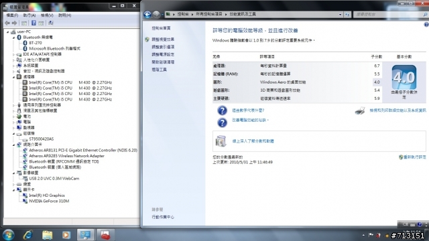Click scan for hardware changes toolbar icon
429x241 pixels.
(51, 23)
